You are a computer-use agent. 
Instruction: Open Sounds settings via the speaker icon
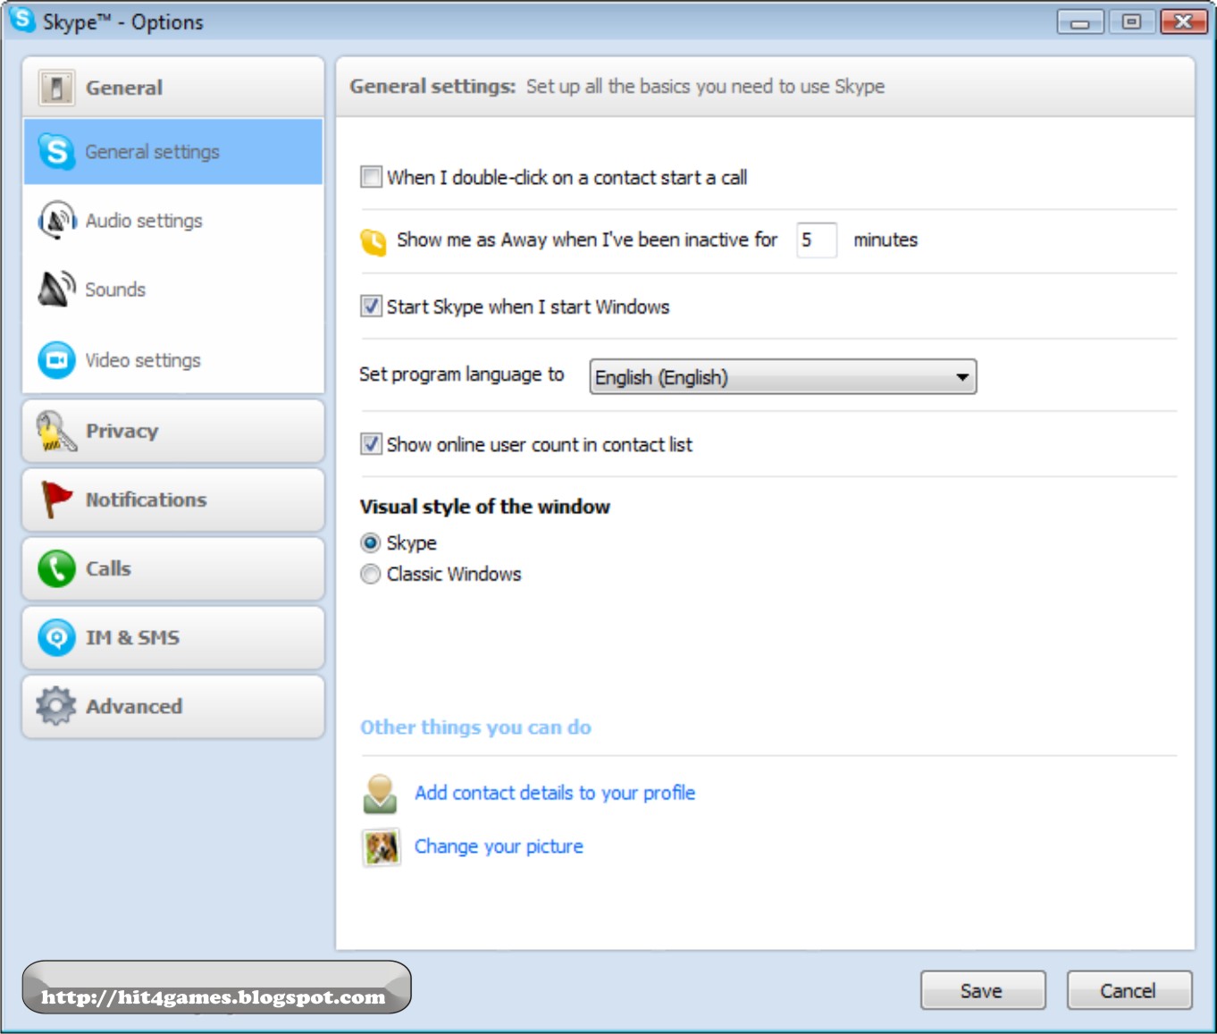coord(55,289)
